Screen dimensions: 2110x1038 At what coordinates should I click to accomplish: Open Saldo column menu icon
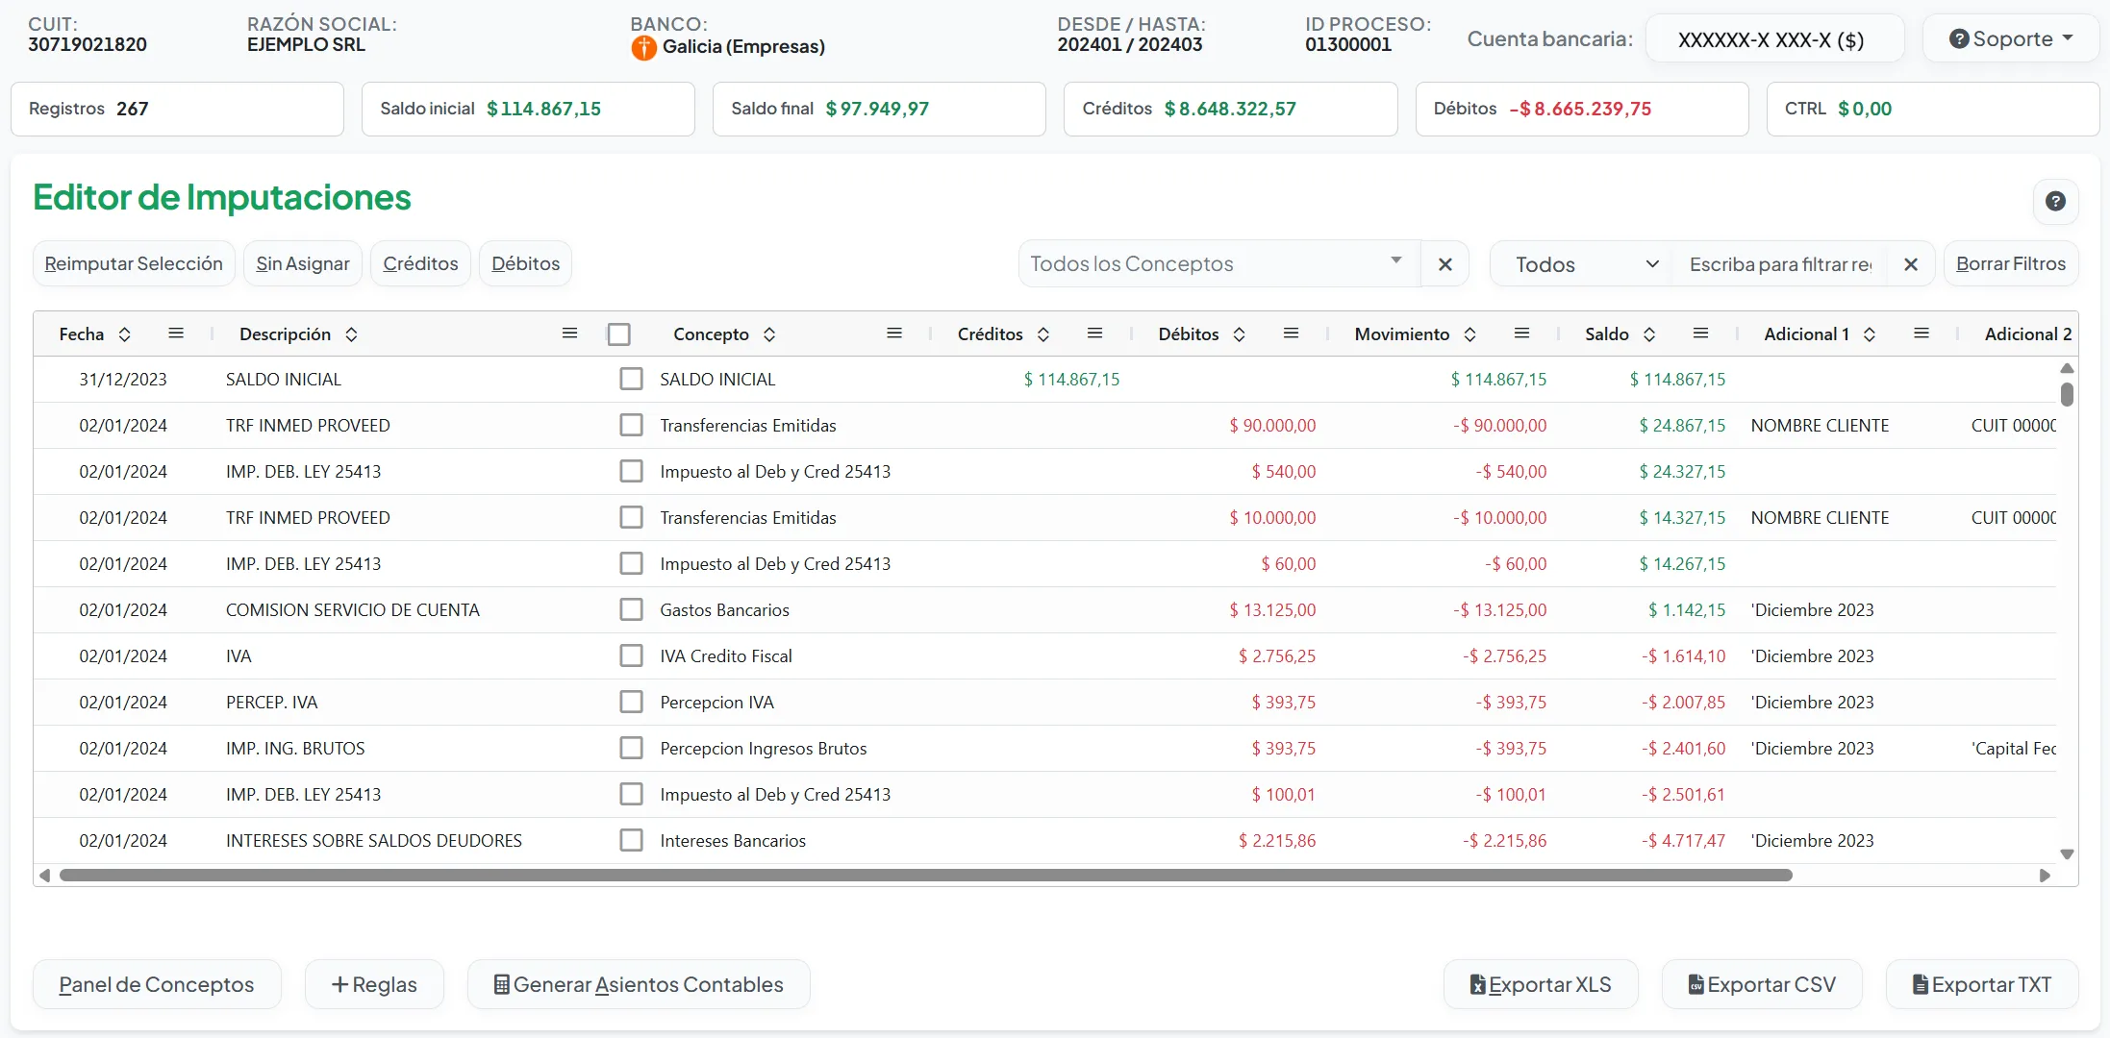click(1701, 334)
